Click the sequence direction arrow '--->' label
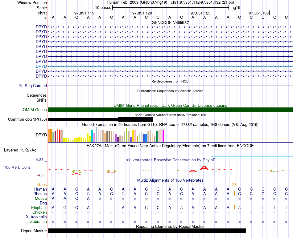The width and height of the screenshot is (293, 238). pyautogui.click(x=44, y=18)
